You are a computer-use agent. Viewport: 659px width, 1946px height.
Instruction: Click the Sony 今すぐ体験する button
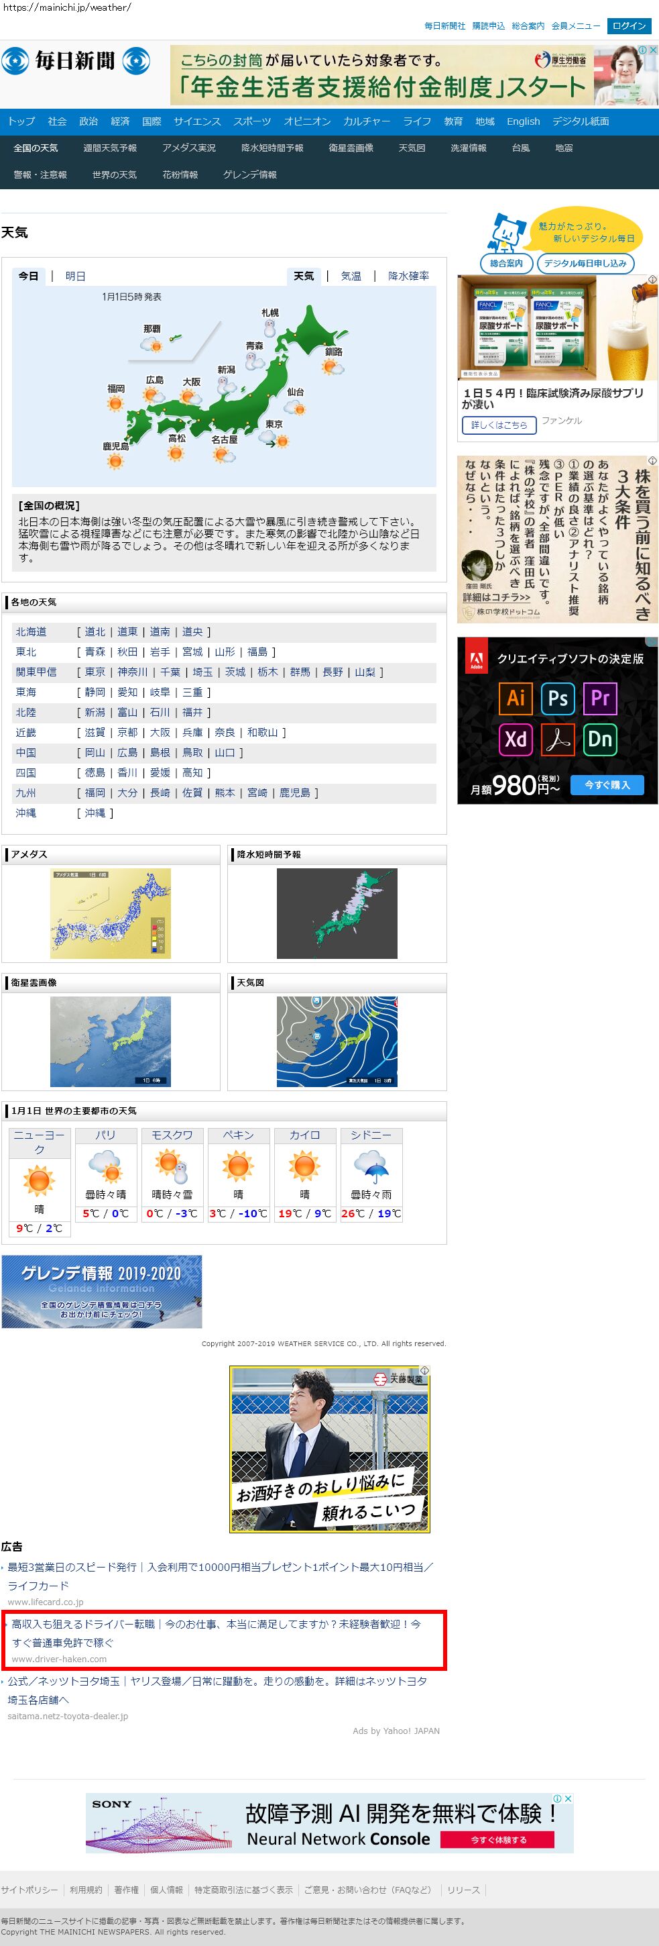pyautogui.click(x=498, y=1839)
